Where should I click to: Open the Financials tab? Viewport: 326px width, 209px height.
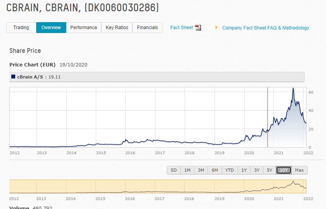pos(147,28)
